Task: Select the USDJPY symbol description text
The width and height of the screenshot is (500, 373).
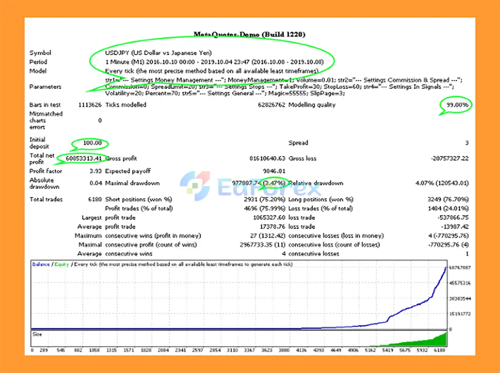Action: pyautogui.click(x=158, y=53)
